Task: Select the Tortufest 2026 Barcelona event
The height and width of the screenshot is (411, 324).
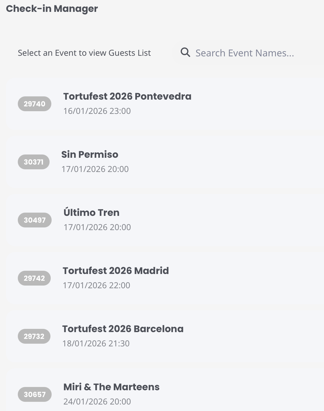Action: point(123,329)
